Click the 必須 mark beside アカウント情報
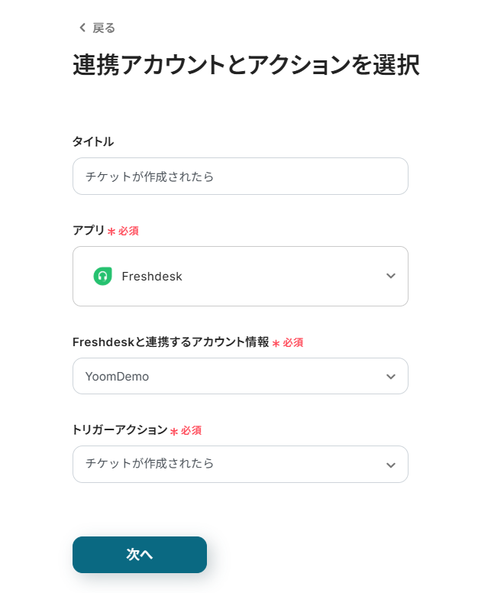The image size is (478, 593). [293, 343]
